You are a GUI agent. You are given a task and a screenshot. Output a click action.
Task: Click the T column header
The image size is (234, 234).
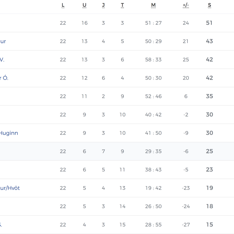coord(122,5)
